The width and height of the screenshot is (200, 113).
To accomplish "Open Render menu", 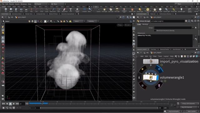I will tap(12, 4).
